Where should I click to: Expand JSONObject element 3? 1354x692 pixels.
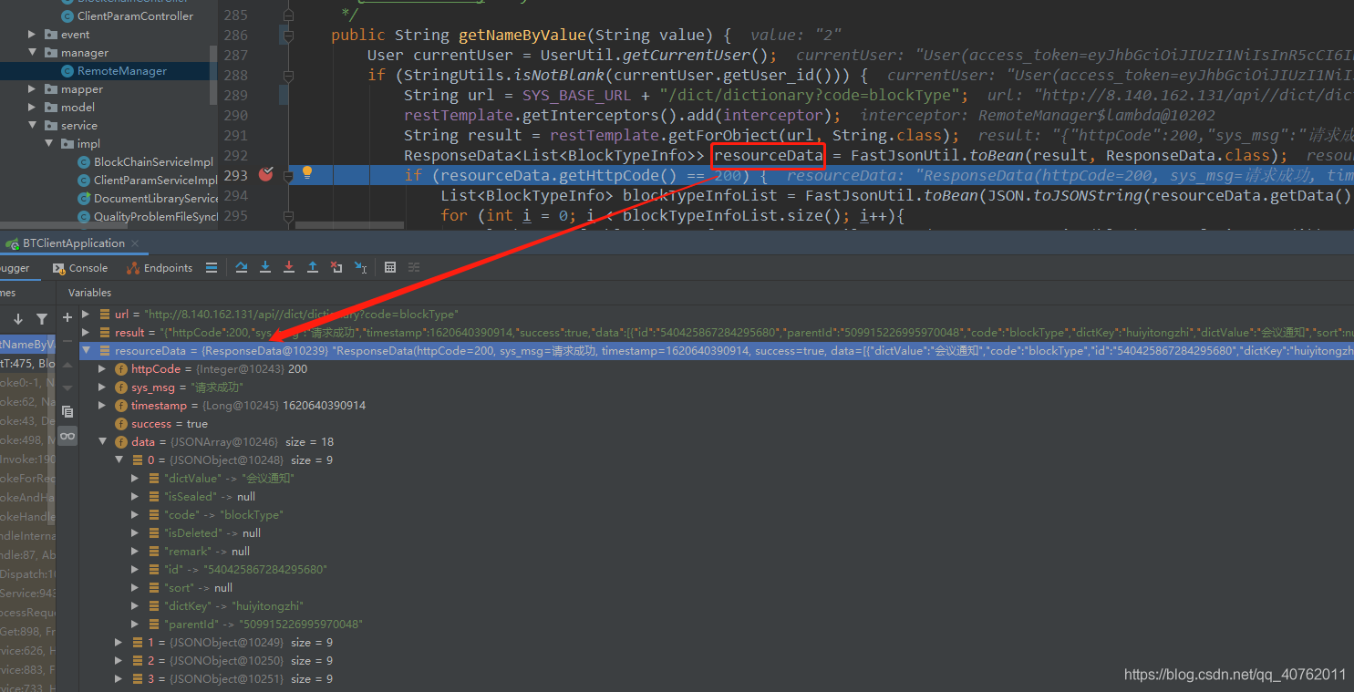coord(119,679)
